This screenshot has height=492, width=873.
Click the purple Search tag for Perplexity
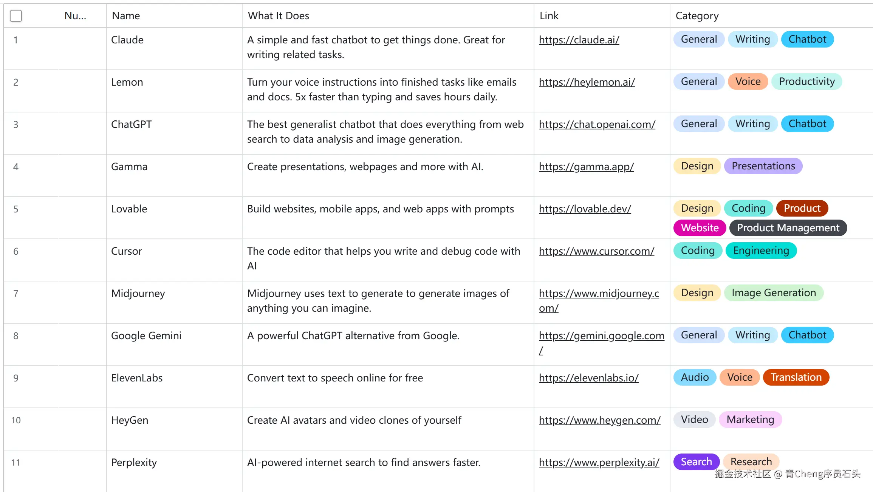pyautogui.click(x=696, y=462)
